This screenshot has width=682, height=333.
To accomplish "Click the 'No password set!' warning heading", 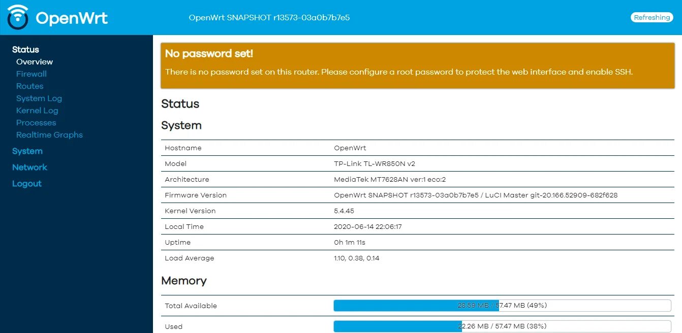I will tap(209, 53).
